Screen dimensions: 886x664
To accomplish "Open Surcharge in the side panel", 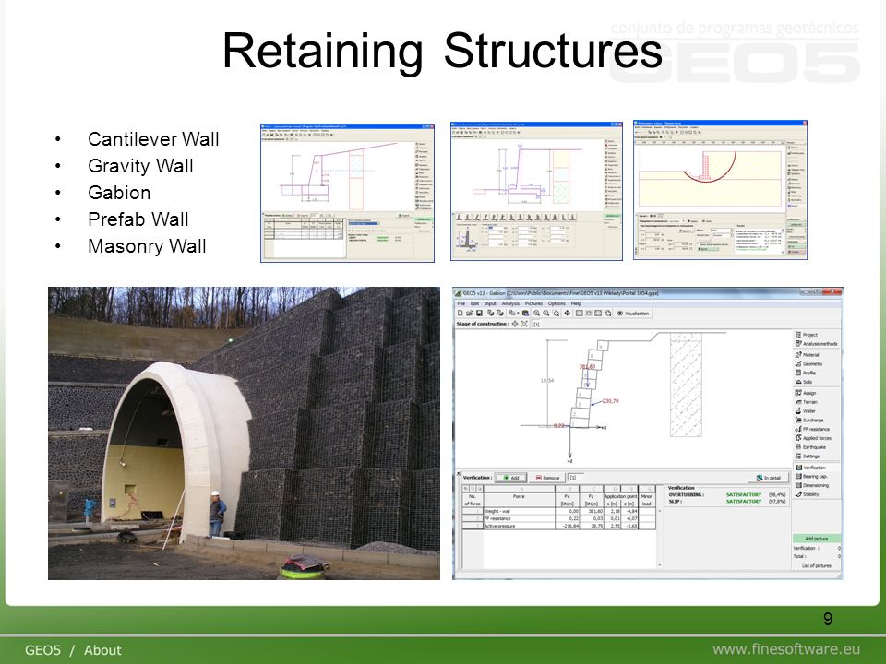I will click(x=809, y=421).
